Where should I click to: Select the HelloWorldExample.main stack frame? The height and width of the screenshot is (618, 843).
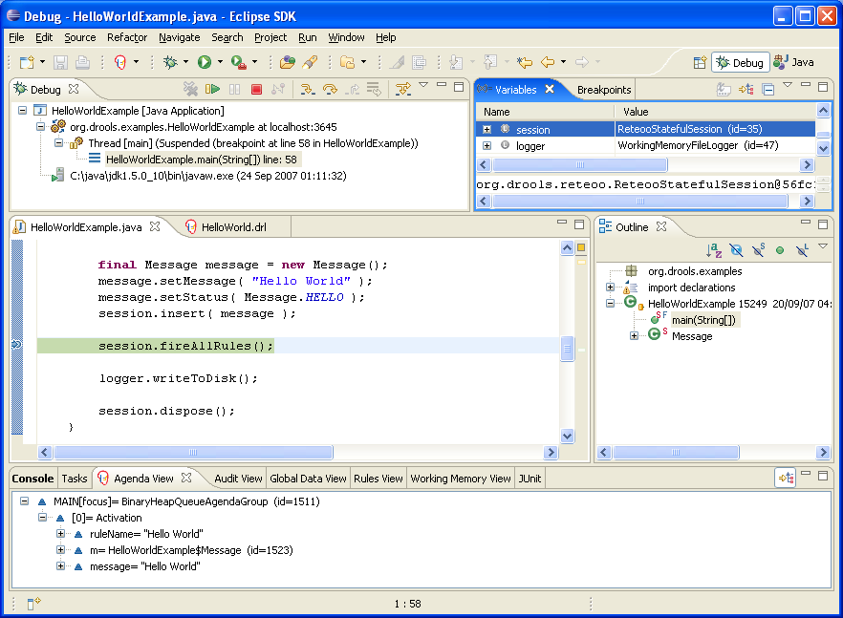point(201,160)
